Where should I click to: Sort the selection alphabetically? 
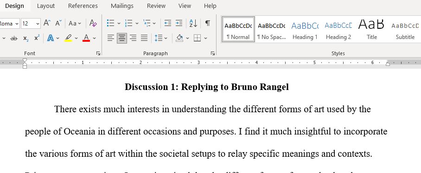point(193,23)
